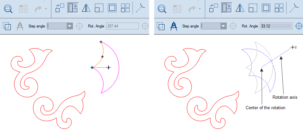The width and height of the screenshot is (303, 135).
Task: Click the Offset frame tool in left toolbar
Action: coord(112,8)
